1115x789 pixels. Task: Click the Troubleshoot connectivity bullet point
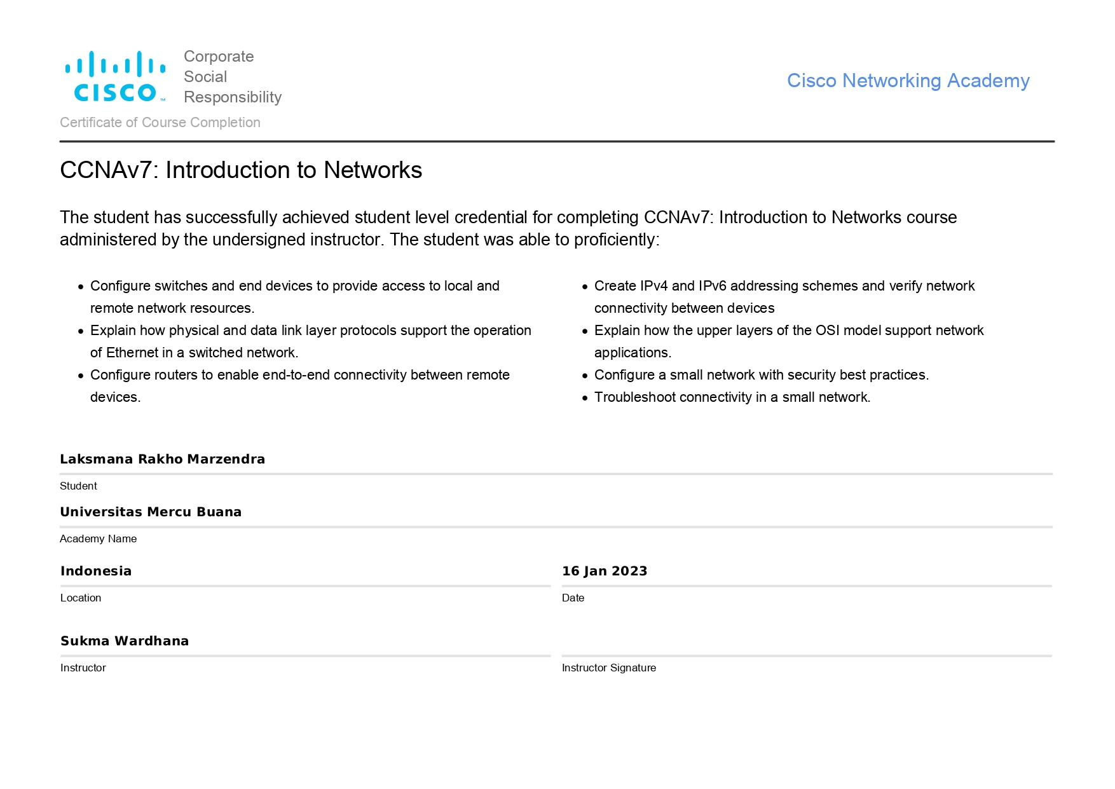coord(732,397)
